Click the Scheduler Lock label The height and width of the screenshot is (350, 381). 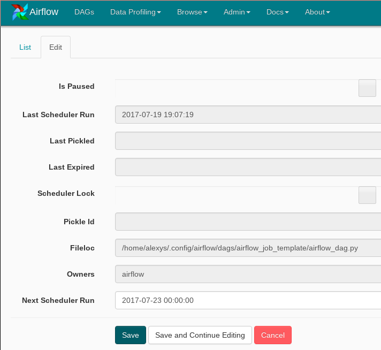pos(66,193)
